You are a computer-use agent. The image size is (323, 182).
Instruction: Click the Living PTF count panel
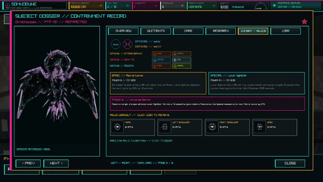145,6
